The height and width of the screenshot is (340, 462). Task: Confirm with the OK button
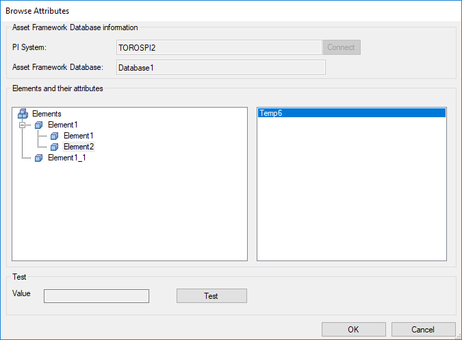(354, 329)
